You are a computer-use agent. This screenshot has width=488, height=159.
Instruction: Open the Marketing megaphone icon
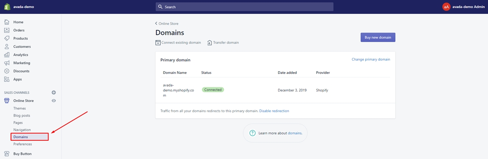click(7, 63)
